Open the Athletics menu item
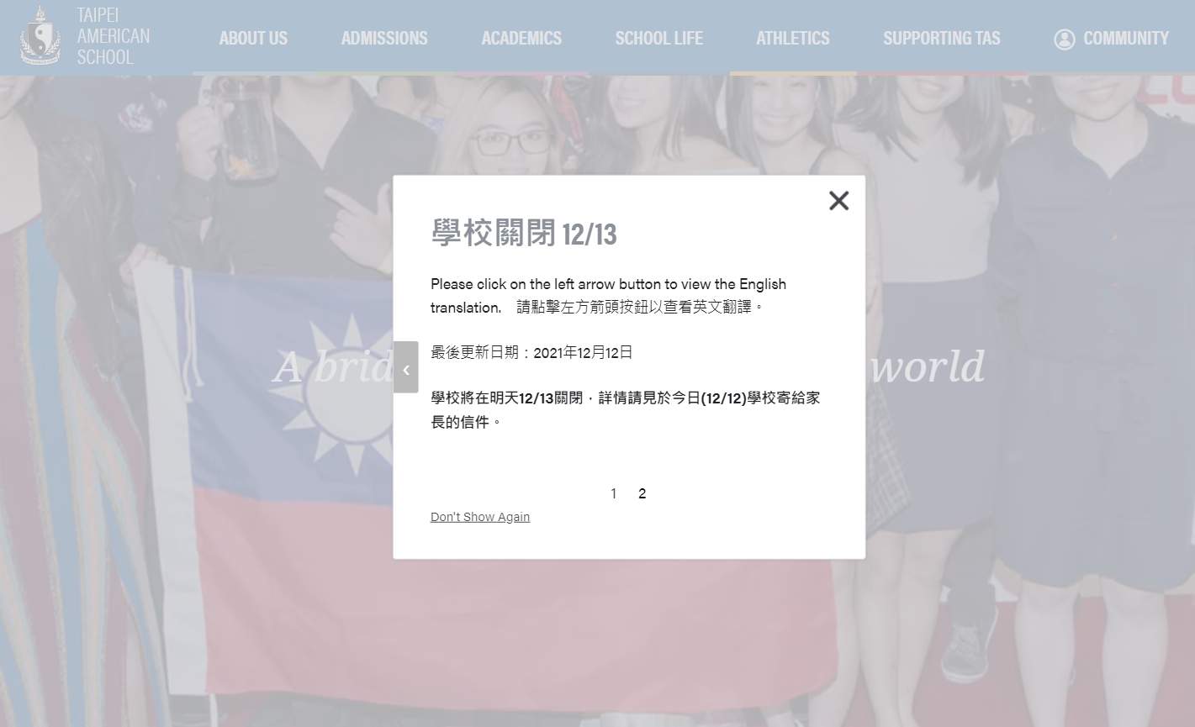This screenshot has width=1195, height=727. click(792, 38)
